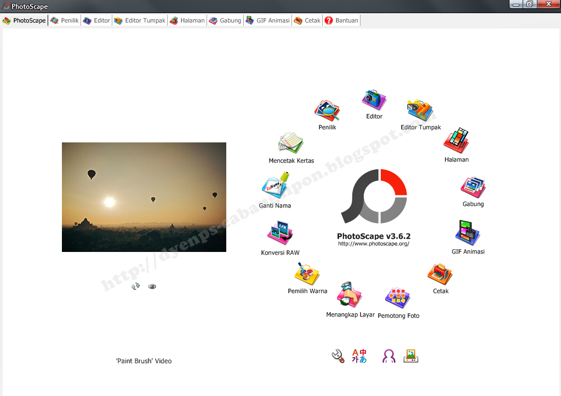Open the Halaman icon in circle

456,140
